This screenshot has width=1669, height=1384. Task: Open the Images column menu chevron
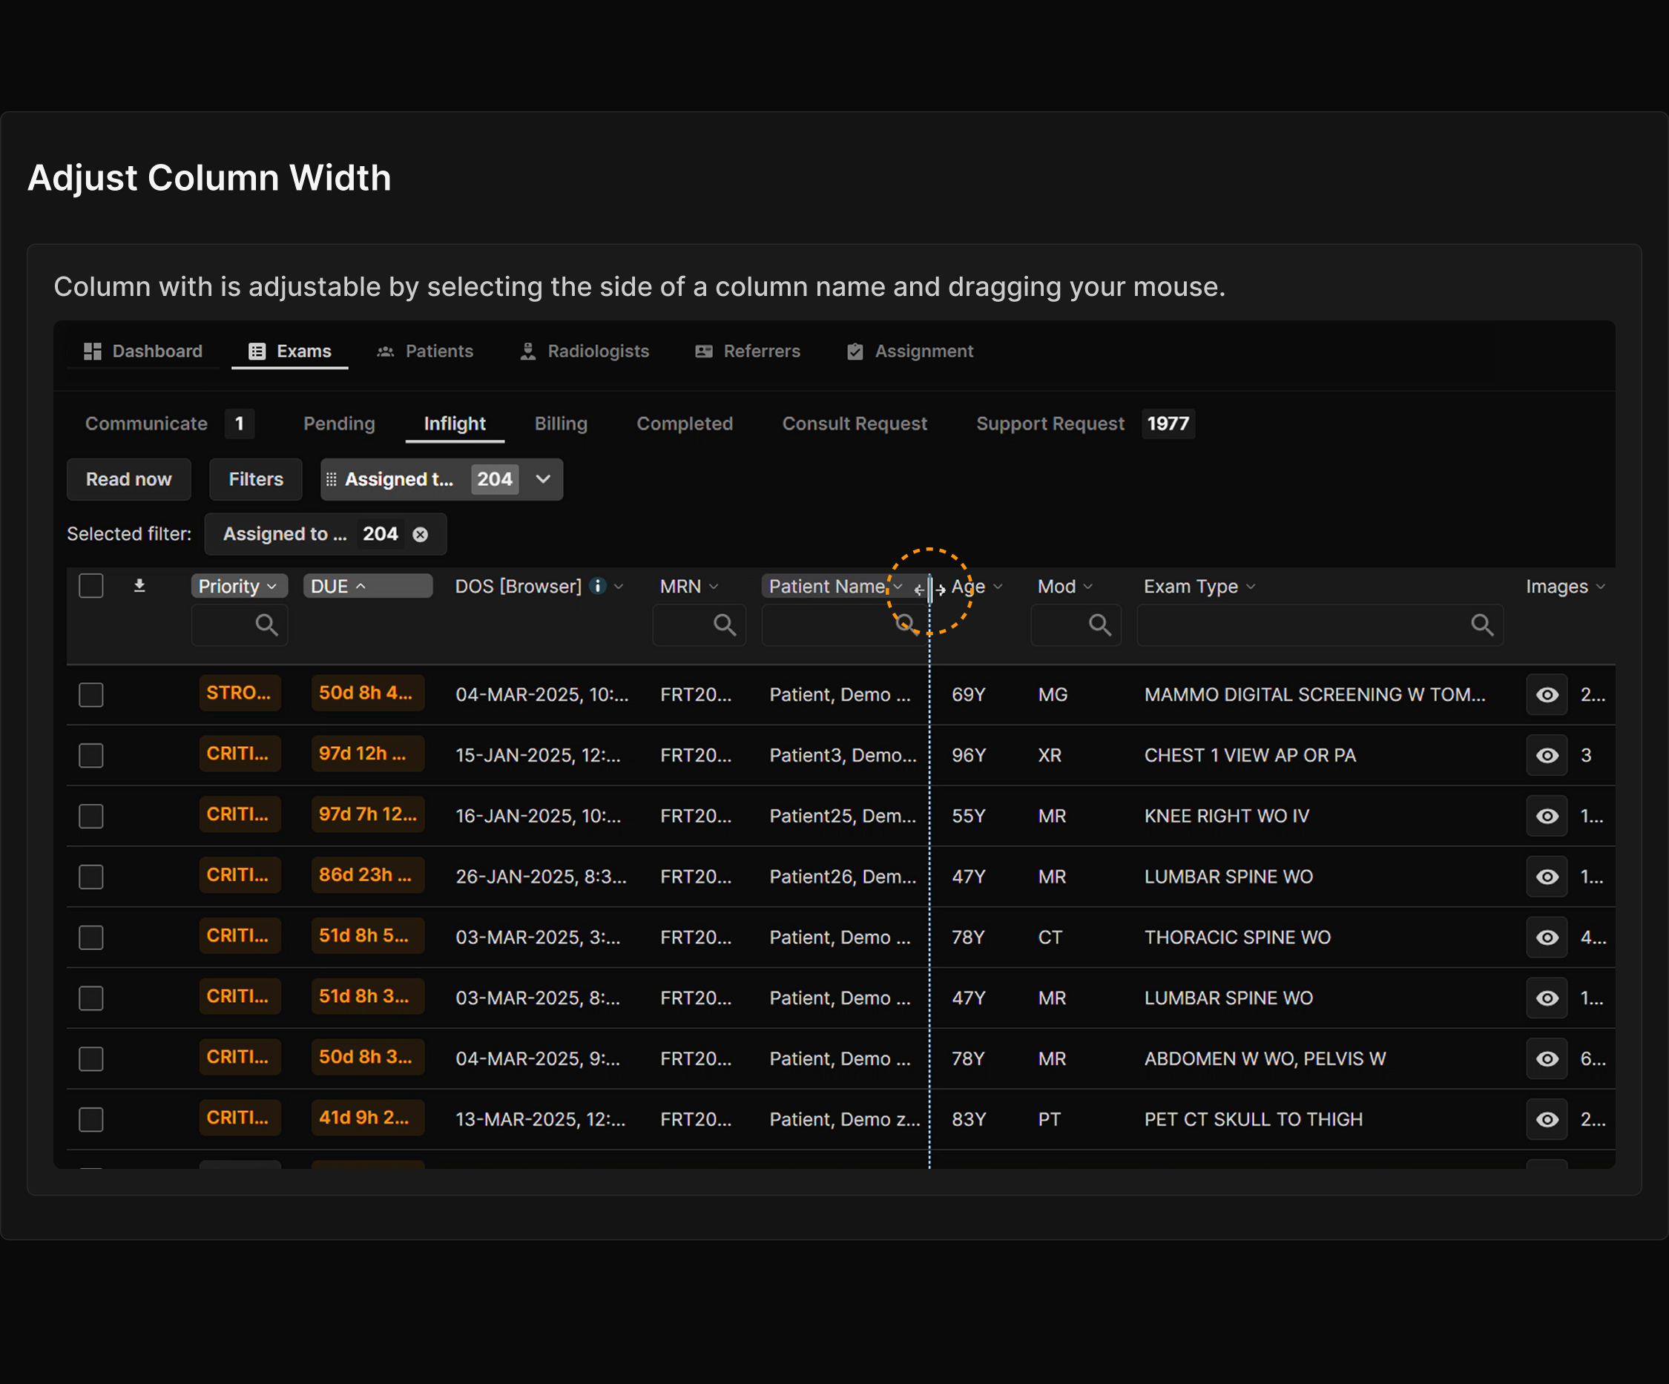(x=1601, y=587)
